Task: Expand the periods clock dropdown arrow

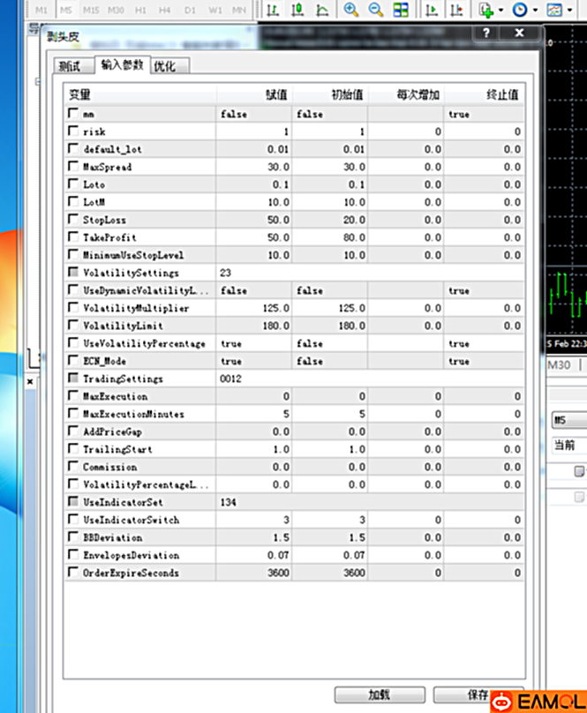Action: 535,10
